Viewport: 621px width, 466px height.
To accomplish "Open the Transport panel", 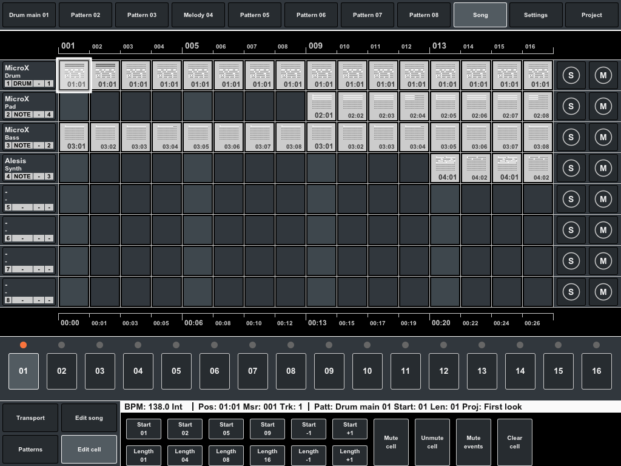I will click(30, 417).
